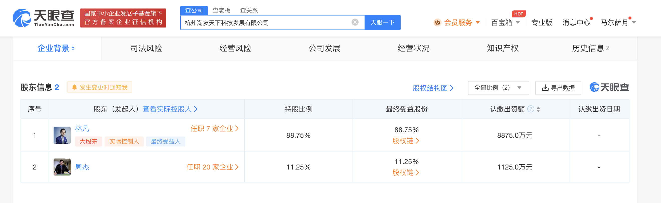Click the export data download icon
This screenshot has width=661, height=203.
[545, 88]
